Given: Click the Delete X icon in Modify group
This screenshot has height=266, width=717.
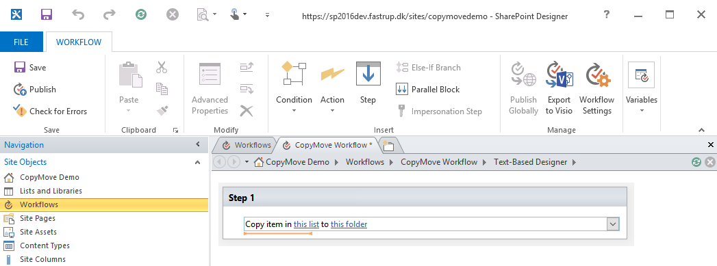Looking at the screenshot, I should tap(247, 110).
